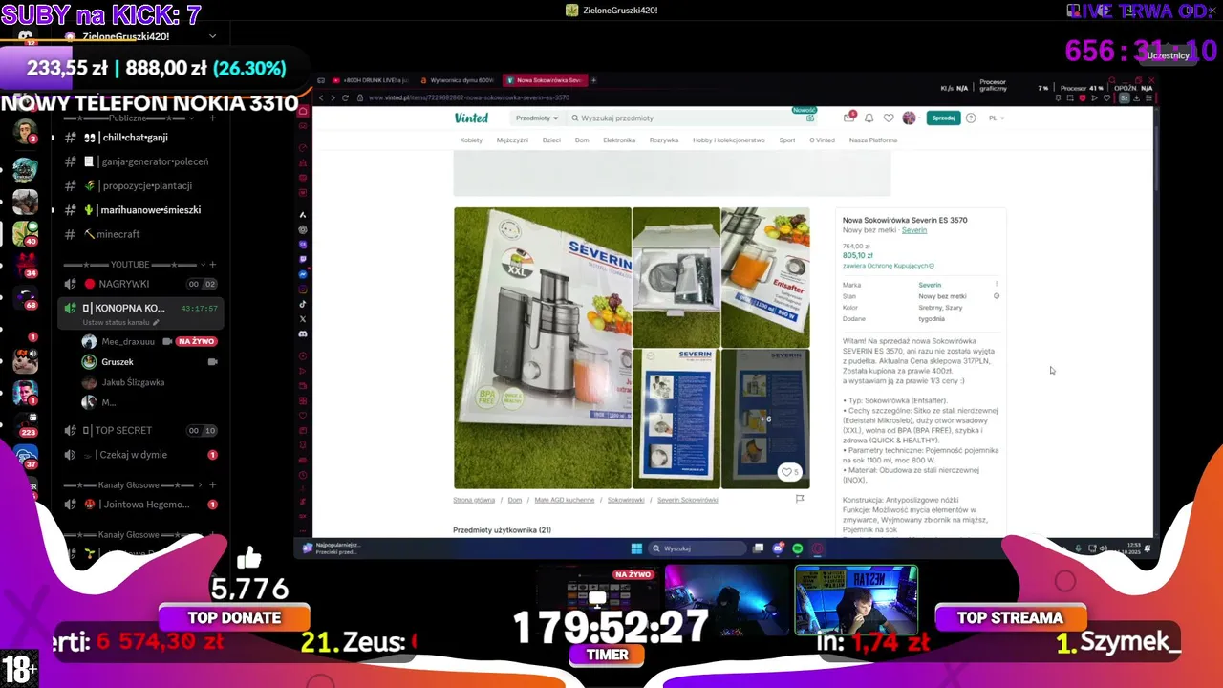
Task: Click the Sokowirówki breadcrumb
Action: point(626,500)
